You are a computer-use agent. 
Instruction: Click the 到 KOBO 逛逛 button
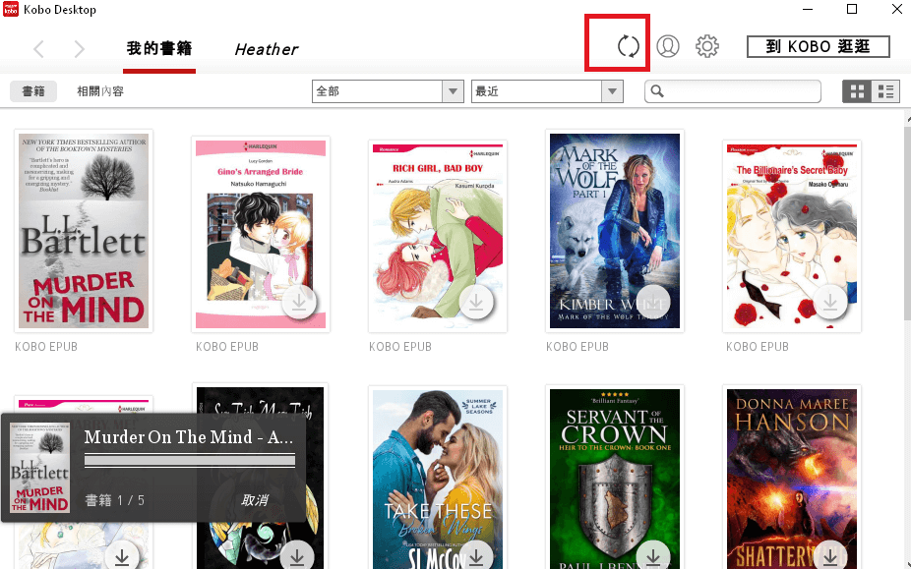pos(819,46)
